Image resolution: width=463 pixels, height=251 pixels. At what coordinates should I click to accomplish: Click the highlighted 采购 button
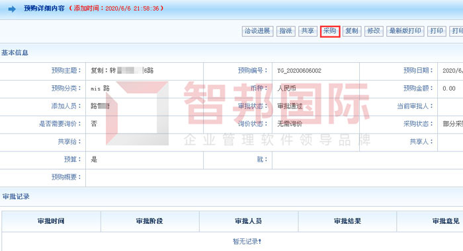(x=330, y=31)
